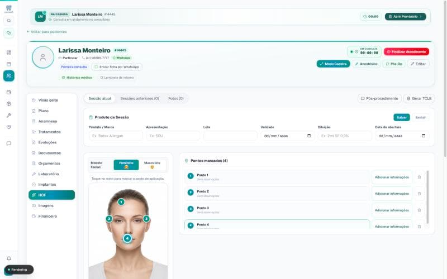The image size is (447, 279).
Task: Click the stethoscope consultation icon in sidebar
Action: 9,33
